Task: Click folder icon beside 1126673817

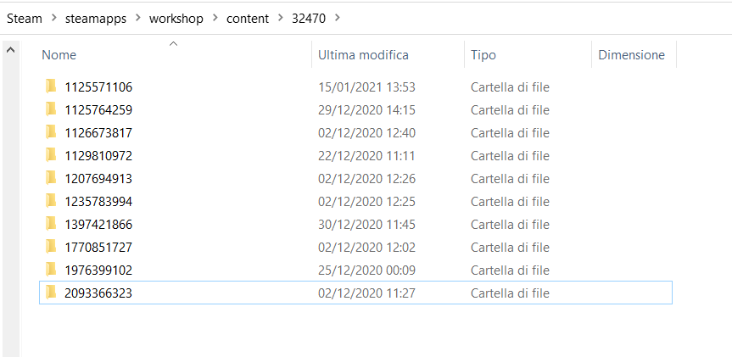Action: [51, 132]
